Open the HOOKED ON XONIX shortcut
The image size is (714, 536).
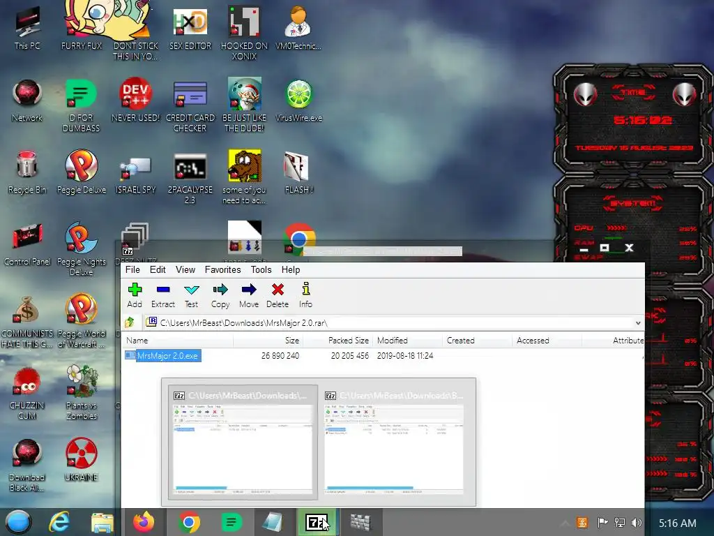pyautogui.click(x=244, y=32)
